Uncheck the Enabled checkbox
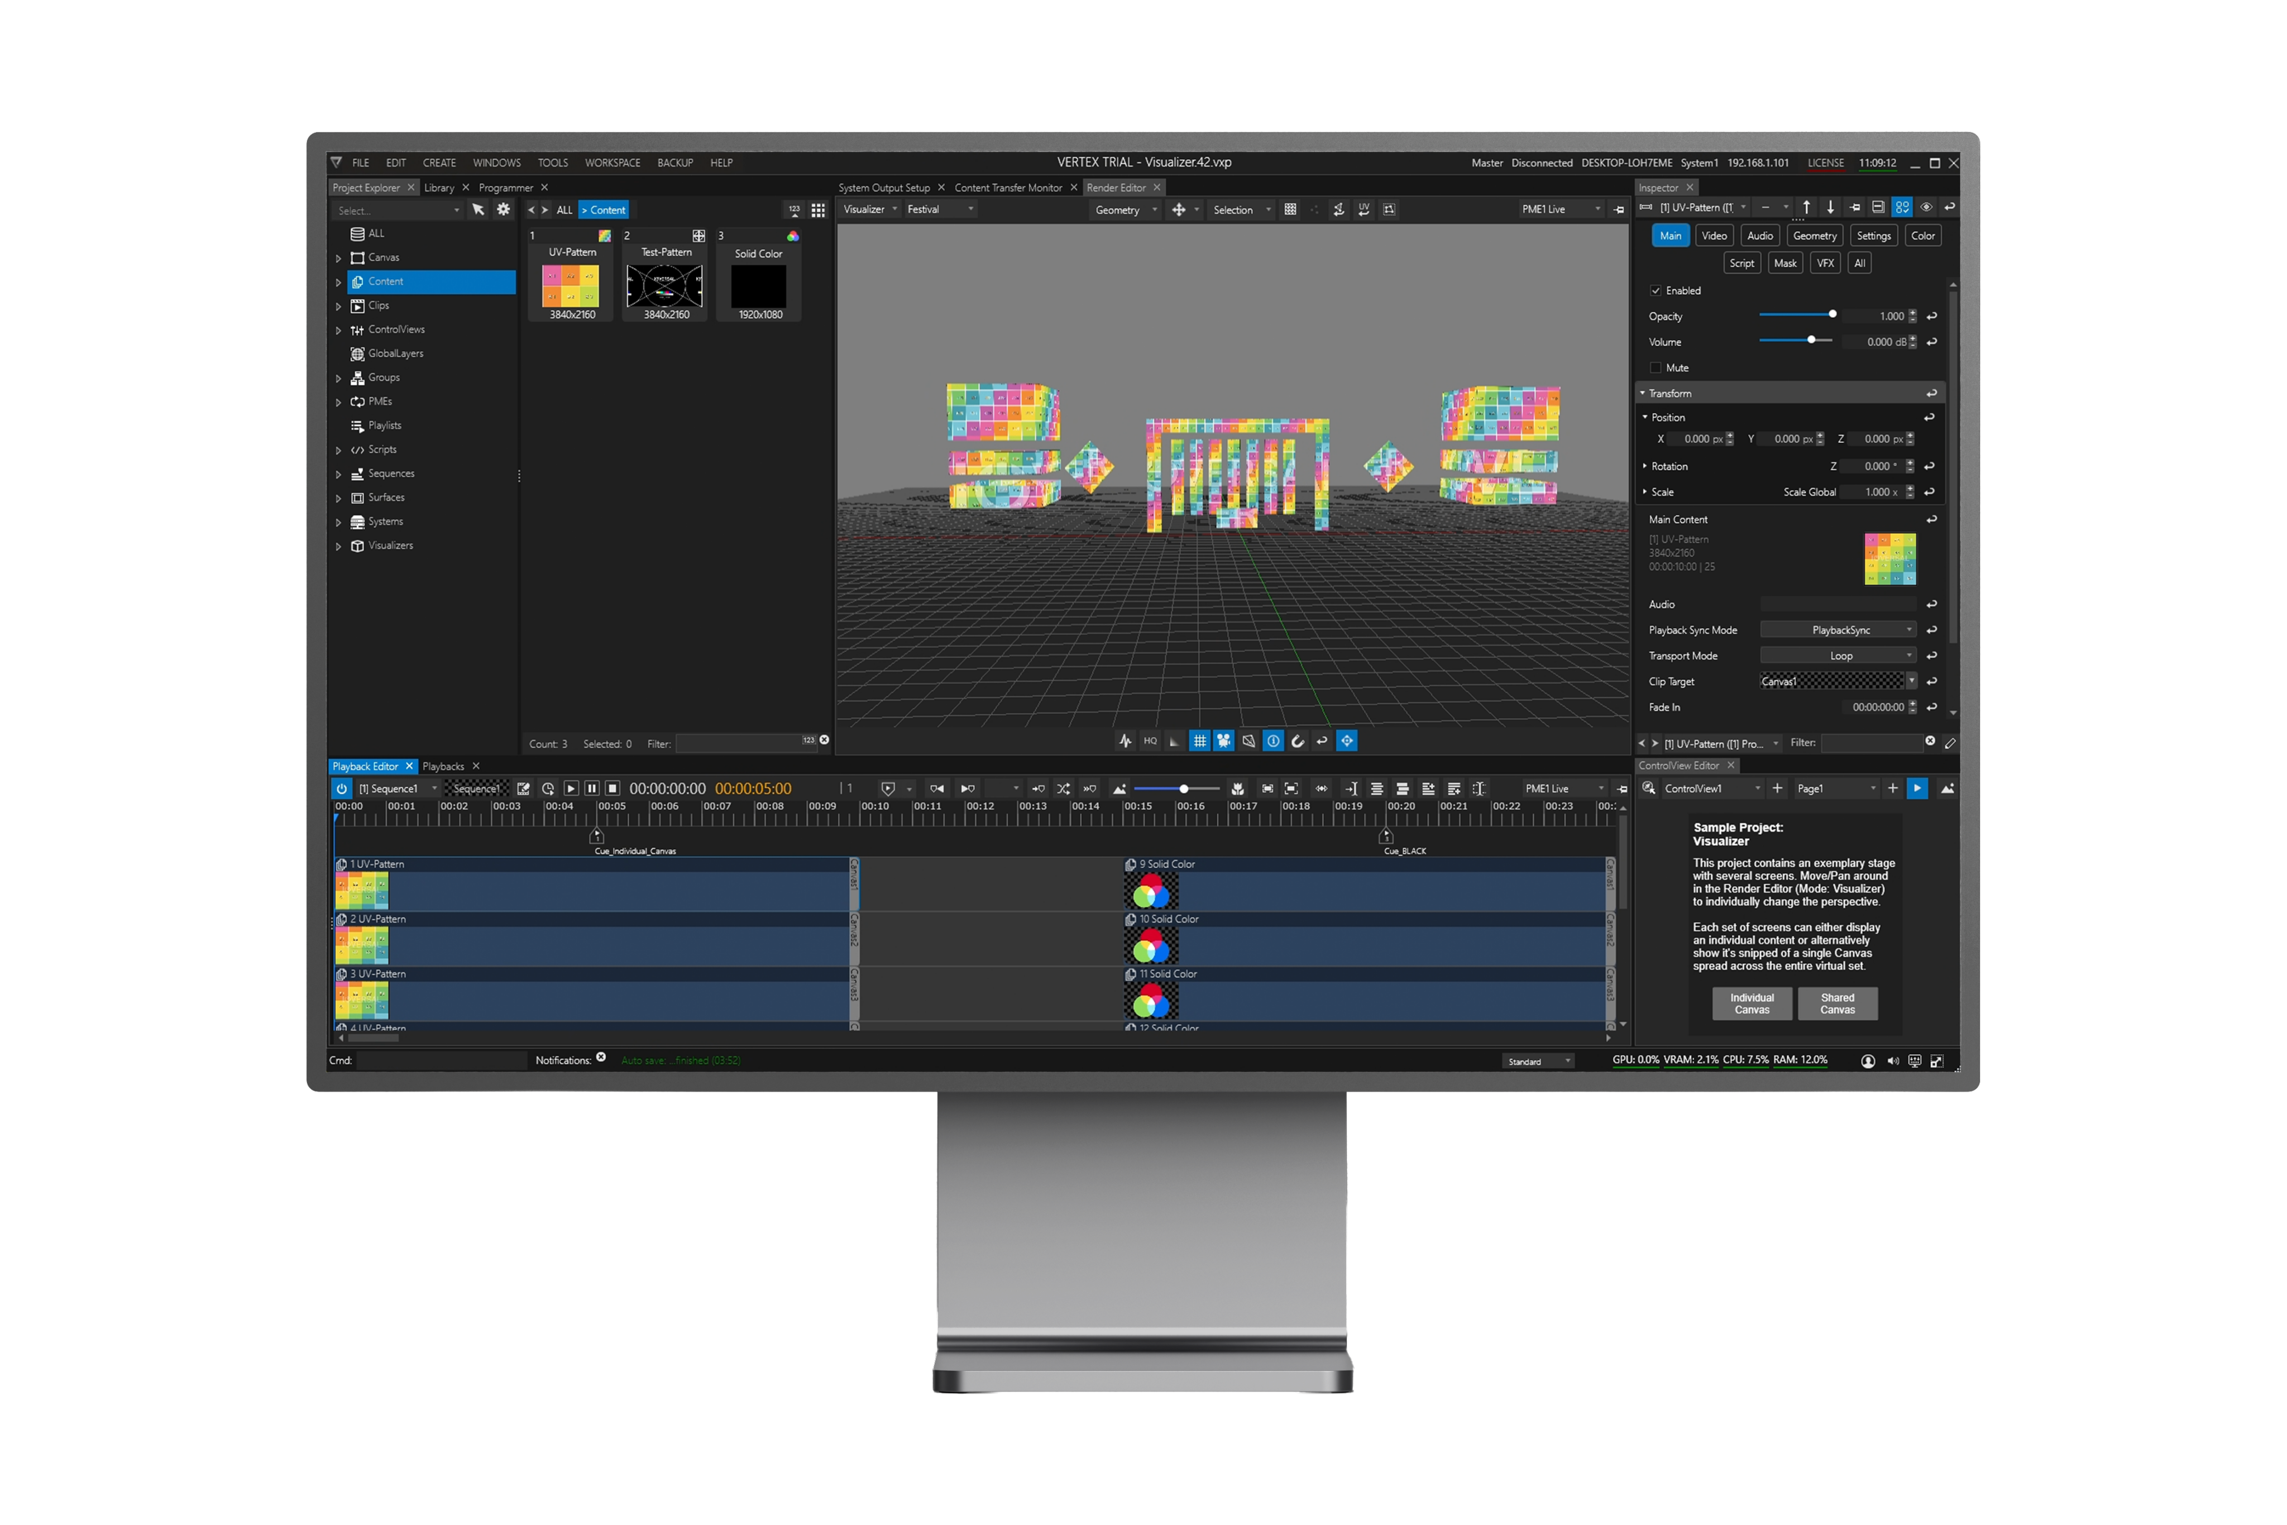This screenshot has height=1525, width=2287. point(1655,291)
